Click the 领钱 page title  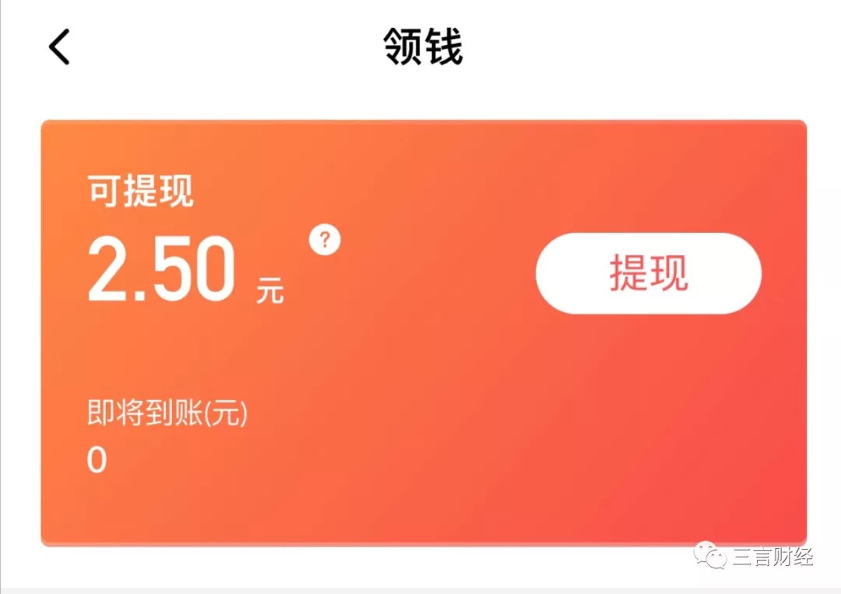pyautogui.click(x=423, y=47)
